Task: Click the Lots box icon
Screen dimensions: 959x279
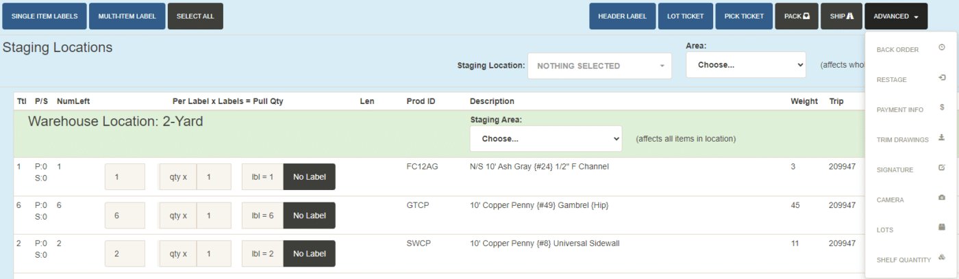Action: pos(942,228)
